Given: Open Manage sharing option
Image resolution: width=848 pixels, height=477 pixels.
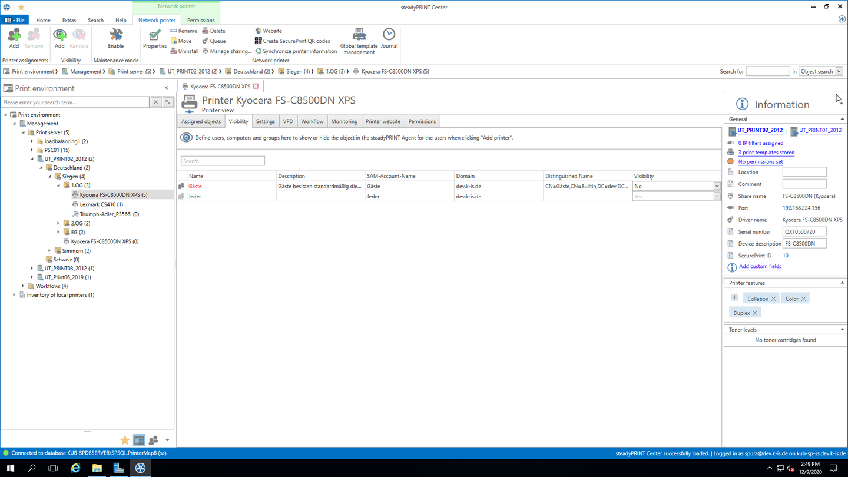Looking at the screenshot, I should tap(227, 51).
